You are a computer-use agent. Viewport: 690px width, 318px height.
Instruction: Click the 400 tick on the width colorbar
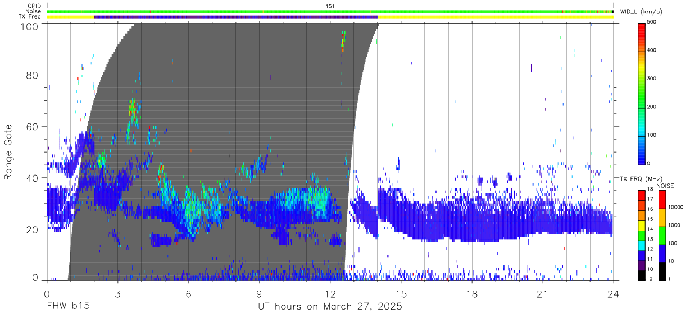[652, 50]
